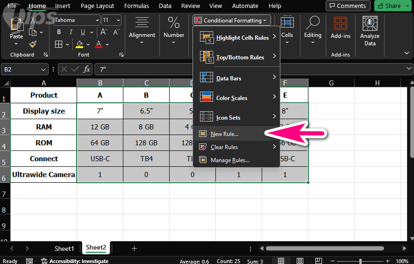Screen dimensions: 414x264
Task: Open the Comments button
Action: click(348, 6)
